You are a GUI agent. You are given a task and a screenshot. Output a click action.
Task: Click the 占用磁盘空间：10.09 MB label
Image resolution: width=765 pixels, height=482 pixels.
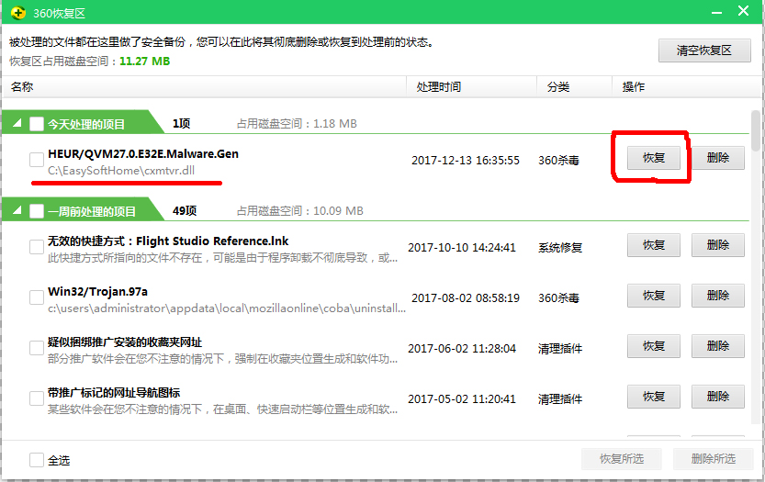[300, 211]
